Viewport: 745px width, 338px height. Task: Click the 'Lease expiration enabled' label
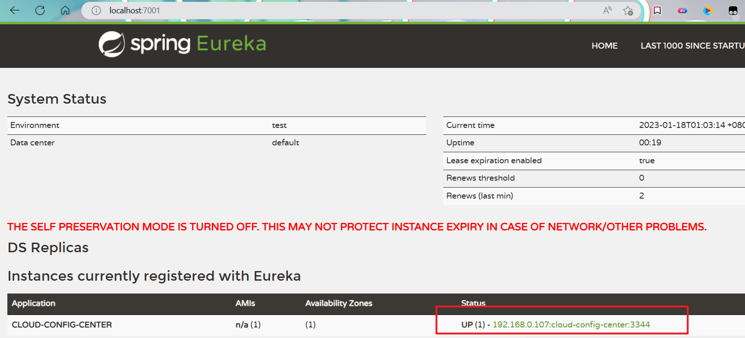point(494,161)
